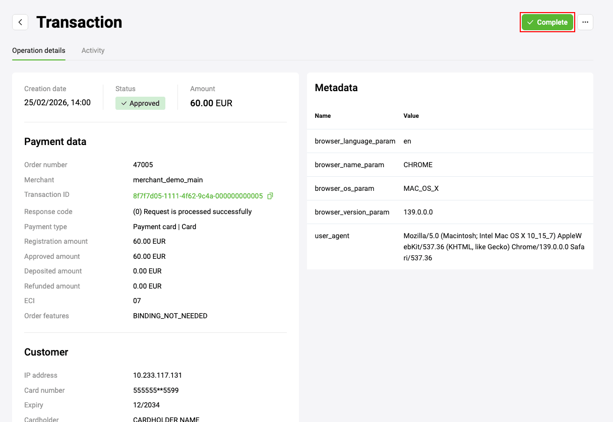Open the green Transaction ID link
Screen dimensions: 613x422
pos(198,196)
